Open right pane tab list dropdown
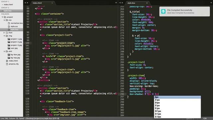Image resolution: width=213 pixels, height=120 pixels. [x=211, y=3]
